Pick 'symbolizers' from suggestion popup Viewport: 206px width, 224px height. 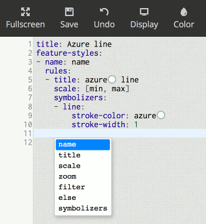coord(83,208)
